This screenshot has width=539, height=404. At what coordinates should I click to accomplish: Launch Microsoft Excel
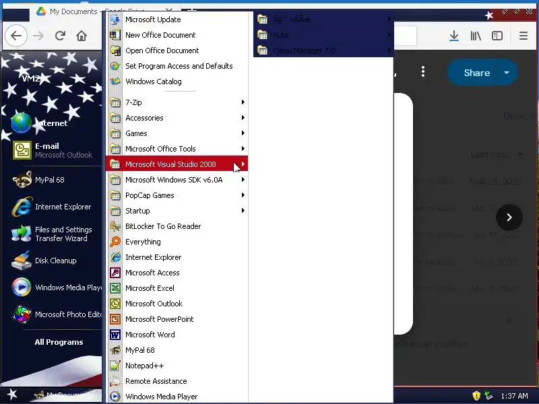[x=177, y=288]
